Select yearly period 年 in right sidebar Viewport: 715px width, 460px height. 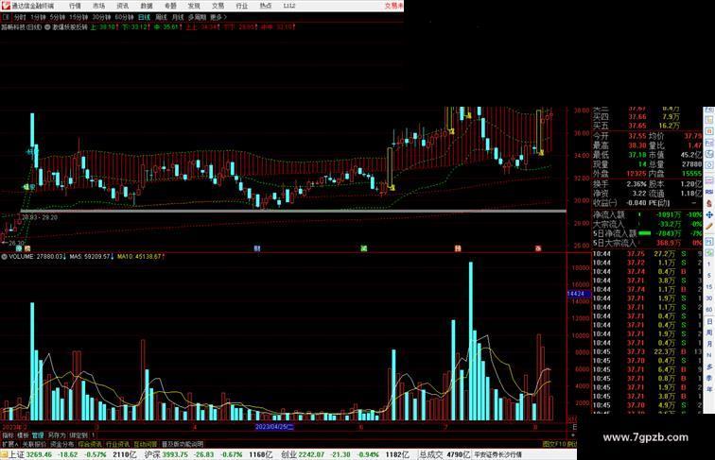click(709, 389)
